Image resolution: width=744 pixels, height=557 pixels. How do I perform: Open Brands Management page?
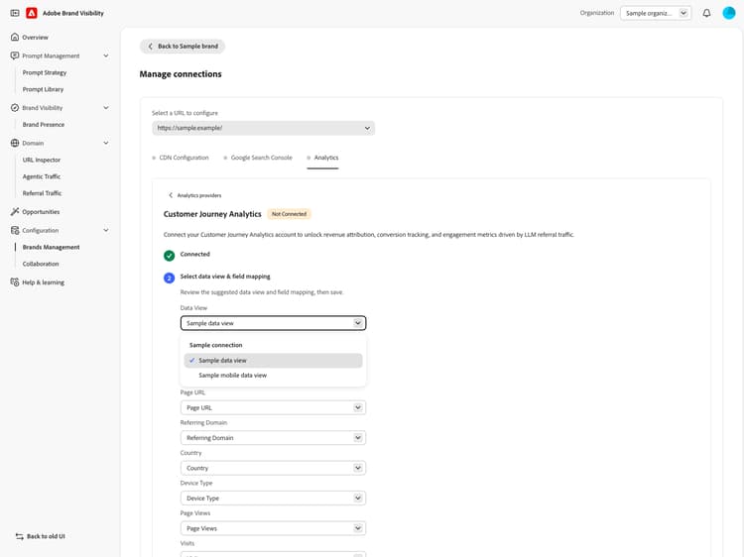click(x=52, y=247)
